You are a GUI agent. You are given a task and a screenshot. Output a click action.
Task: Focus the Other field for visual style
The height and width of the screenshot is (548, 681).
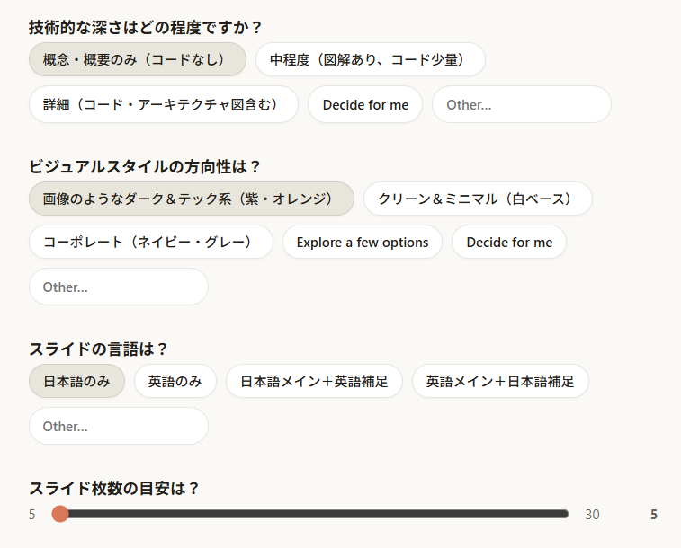(x=119, y=287)
